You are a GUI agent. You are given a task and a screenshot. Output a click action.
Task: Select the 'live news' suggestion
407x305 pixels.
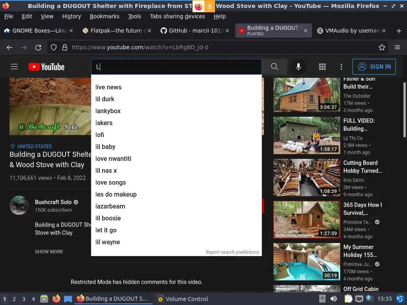pyautogui.click(x=176, y=87)
